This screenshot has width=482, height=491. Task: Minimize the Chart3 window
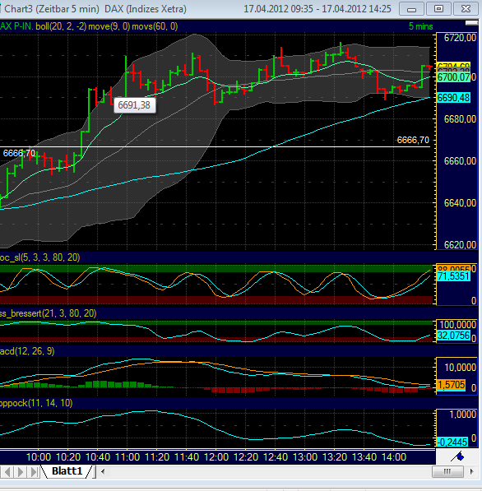coord(411,9)
